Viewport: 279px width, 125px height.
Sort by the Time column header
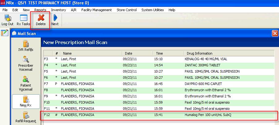168,53
